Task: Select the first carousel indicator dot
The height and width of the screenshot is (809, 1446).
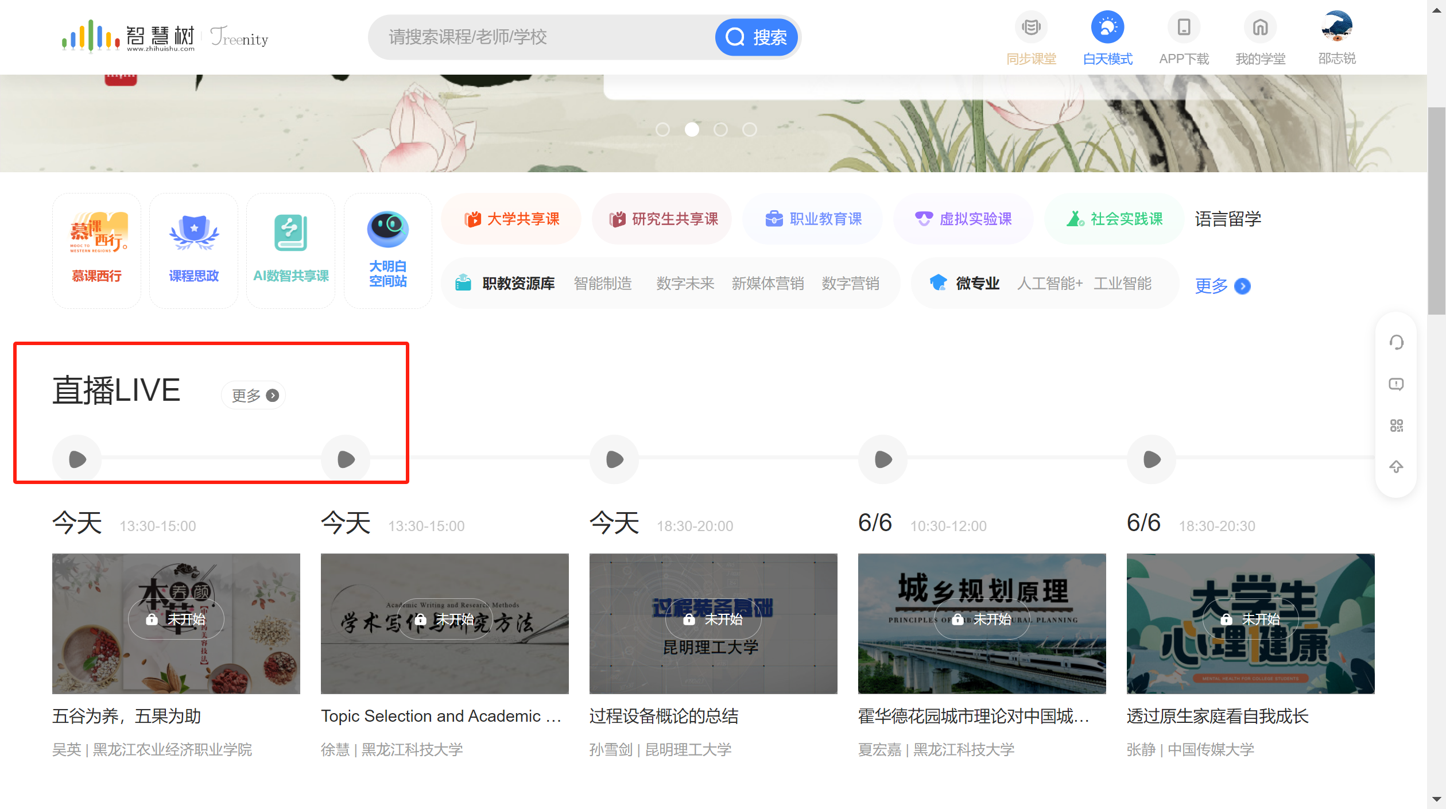Action: tap(662, 130)
